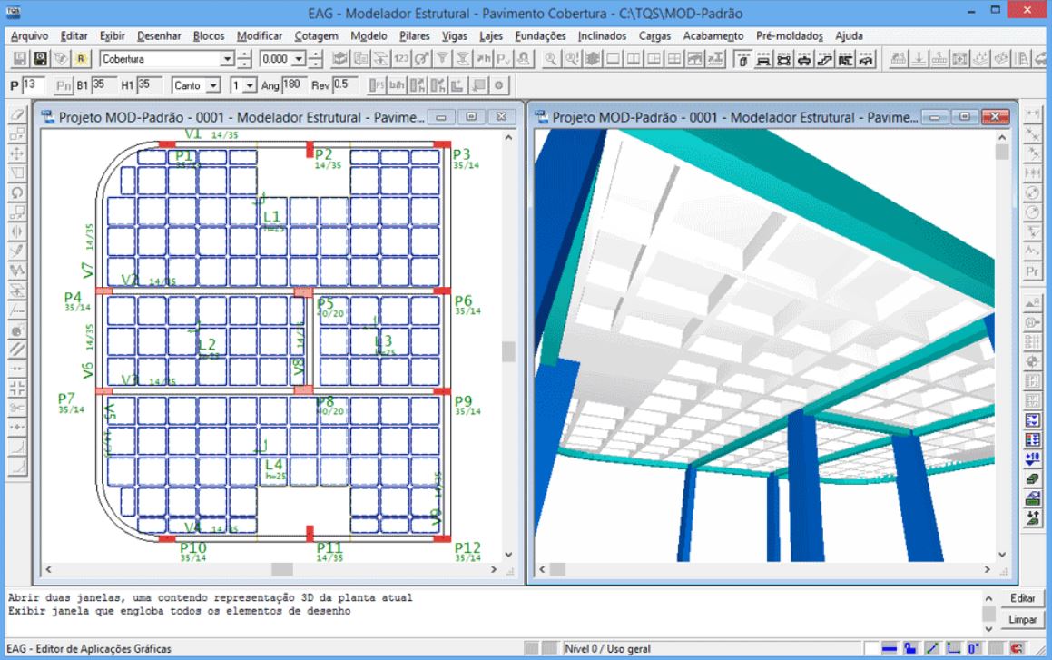Open the Lajes menu
This screenshot has height=660, width=1052.
click(490, 36)
